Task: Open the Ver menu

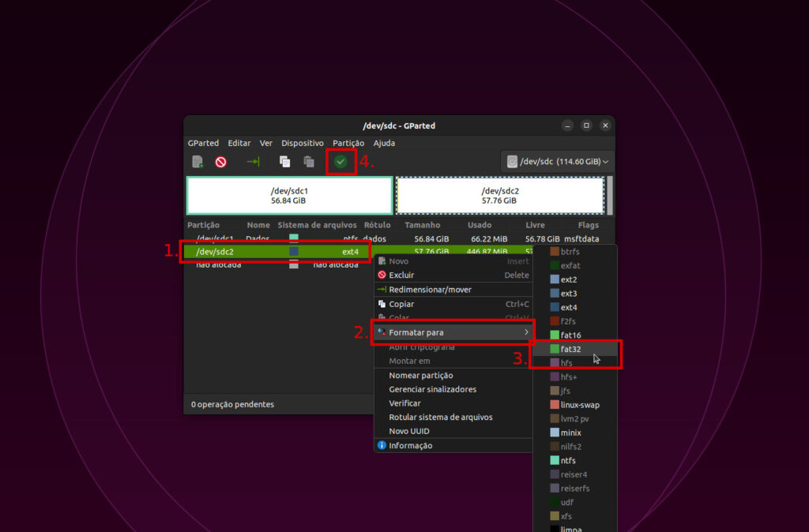Action: click(265, 144)
